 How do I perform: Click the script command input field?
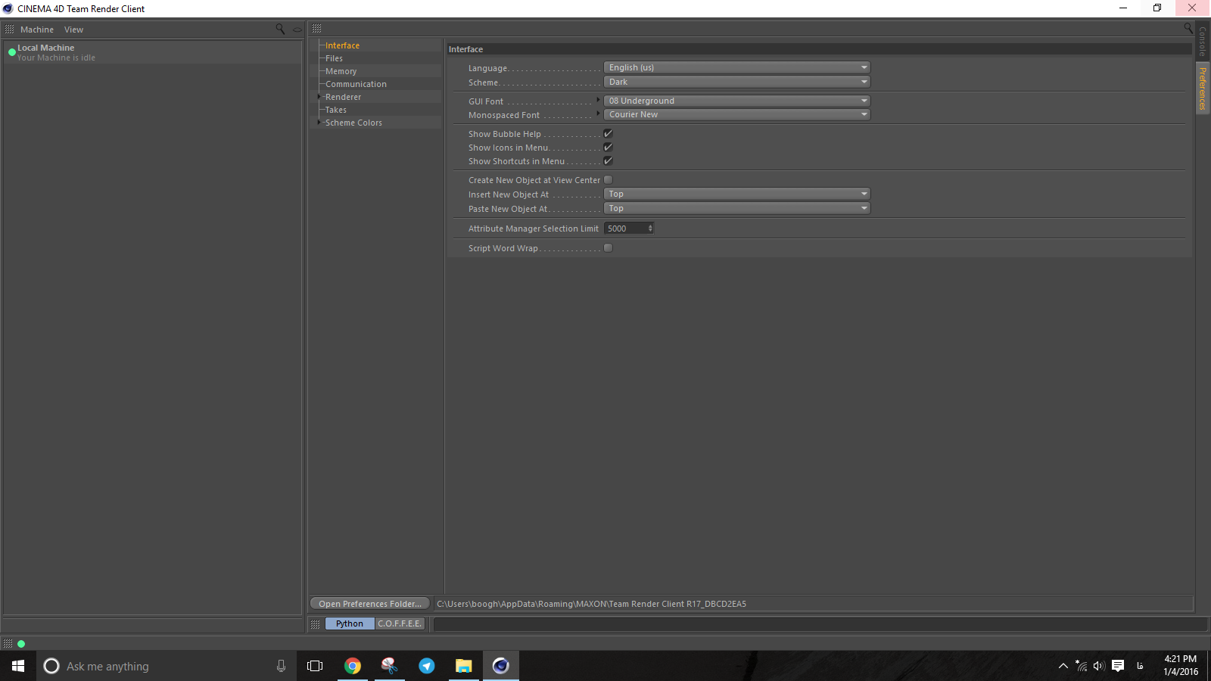click(820, 623)
